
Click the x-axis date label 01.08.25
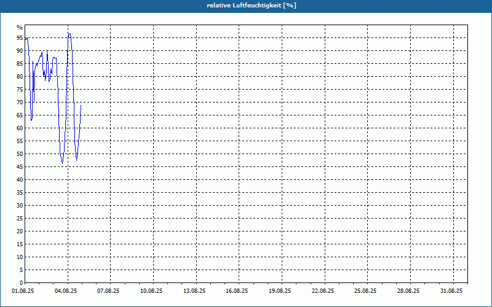[23, 291]
